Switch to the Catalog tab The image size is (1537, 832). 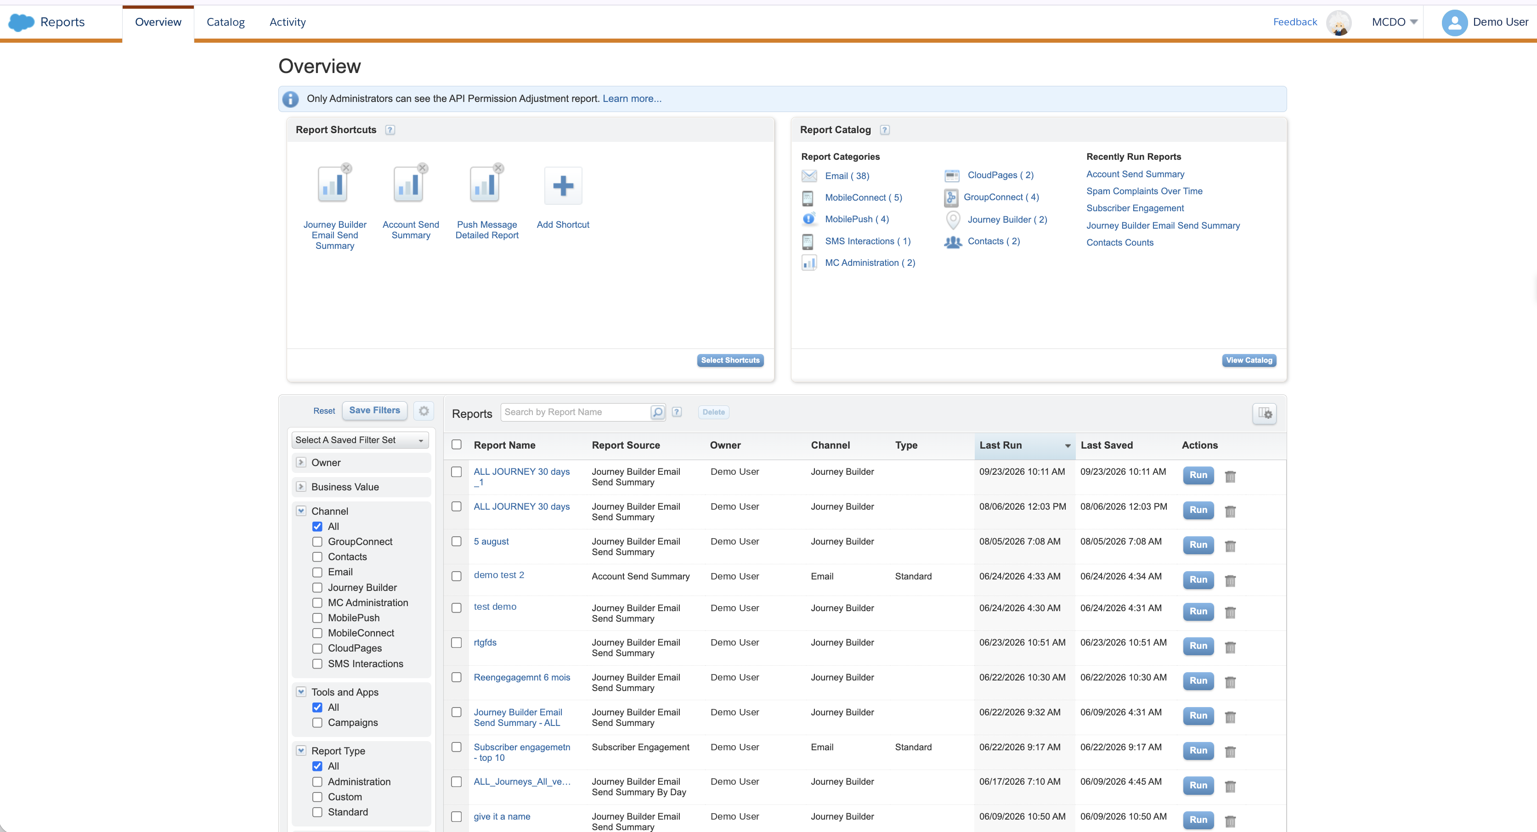[226, 22]
